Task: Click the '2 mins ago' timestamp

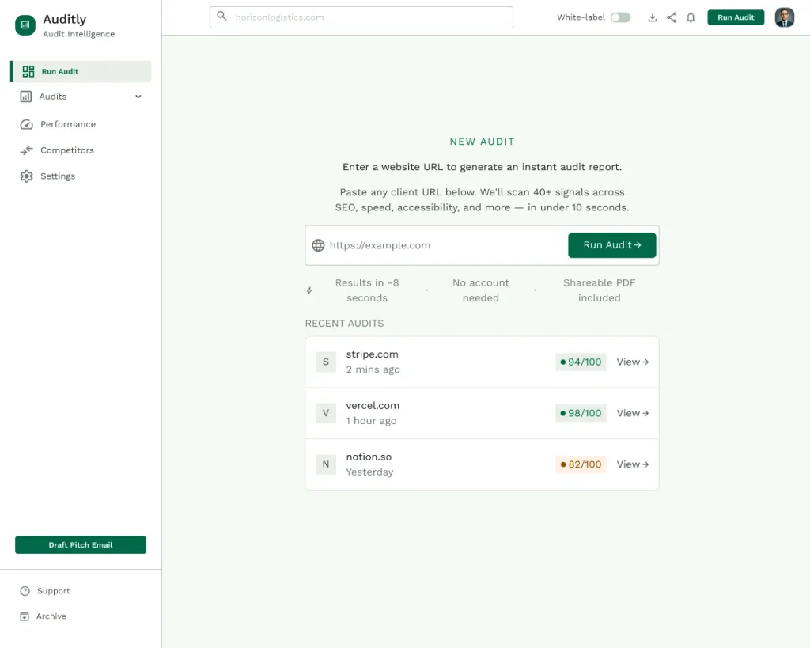Action: [373, 369]
